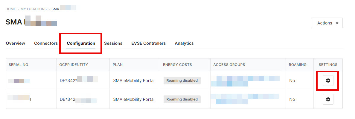Open MY LOCATIONS breadcrumb link
The height and width of the screenshot is (119, 355).
(33, 9)
